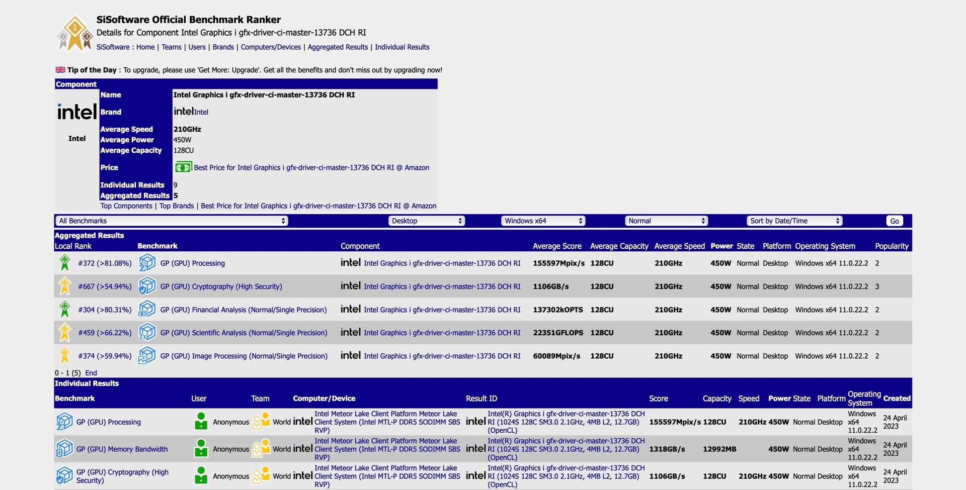Viewport: 966px width, 490px height.
Task: Open the Computers/Devices navigation link
Action: click(x=271, y=47)
